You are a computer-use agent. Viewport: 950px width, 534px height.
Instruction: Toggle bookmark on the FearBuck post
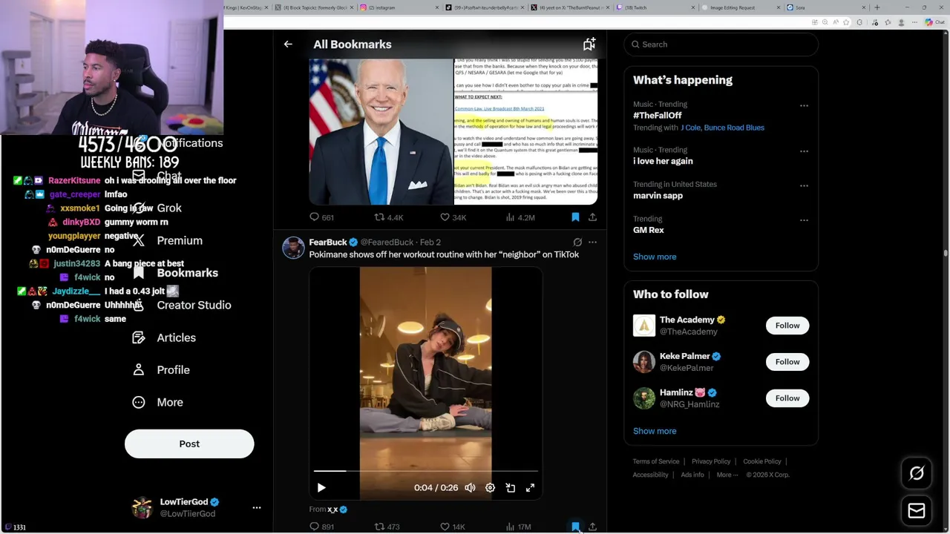[x=575, y=527]
